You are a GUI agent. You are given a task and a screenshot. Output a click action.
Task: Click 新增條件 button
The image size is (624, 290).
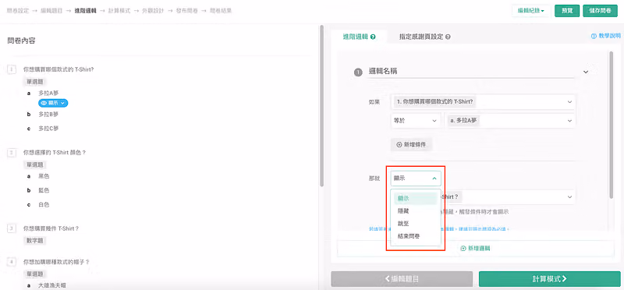tap(411, 145)
